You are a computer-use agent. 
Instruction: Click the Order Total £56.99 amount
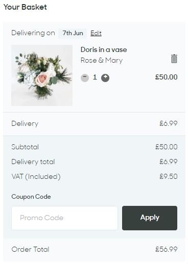[x=167, y=249]
